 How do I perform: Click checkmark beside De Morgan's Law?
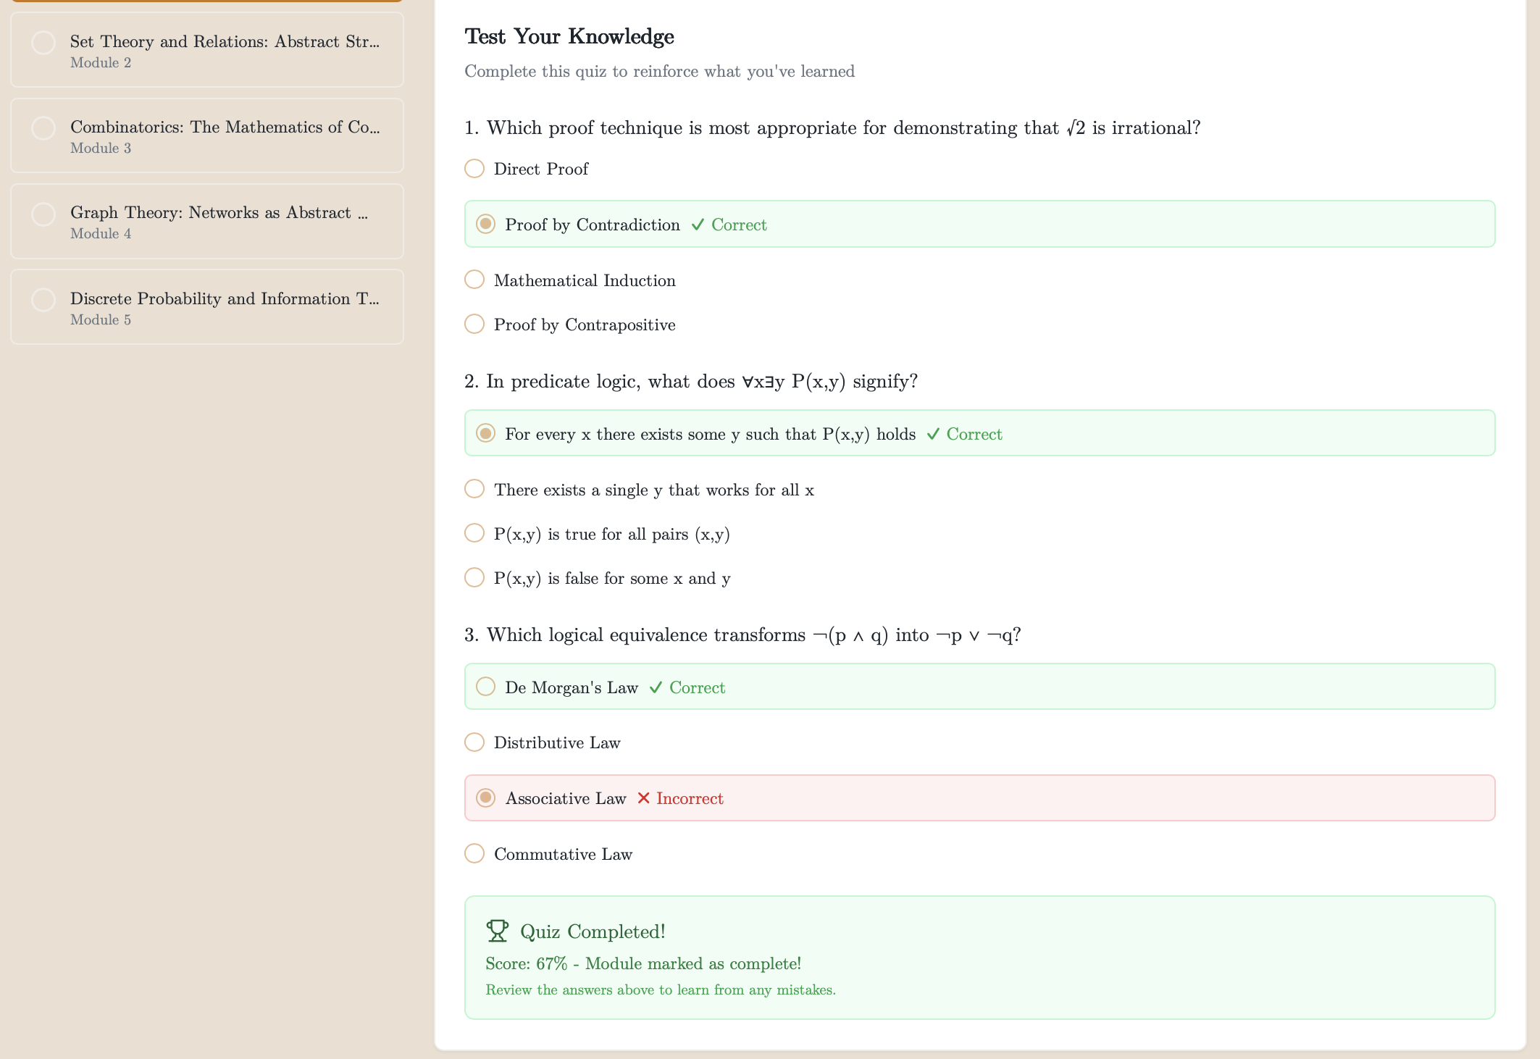[x=656, y=687]
